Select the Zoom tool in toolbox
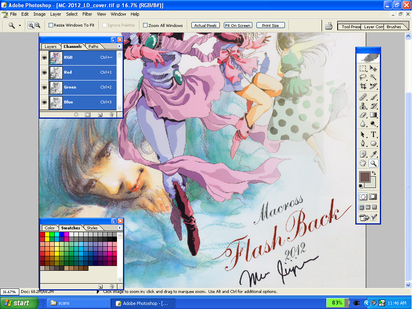The height and width of the screenshot is (309, 412). pos(373,163)
